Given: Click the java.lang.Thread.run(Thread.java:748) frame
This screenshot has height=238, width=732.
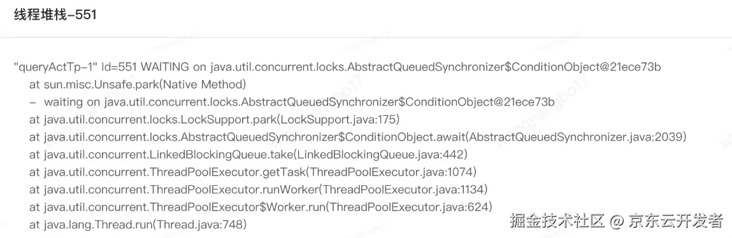Looking at the screenshot, I should [138, 225].
